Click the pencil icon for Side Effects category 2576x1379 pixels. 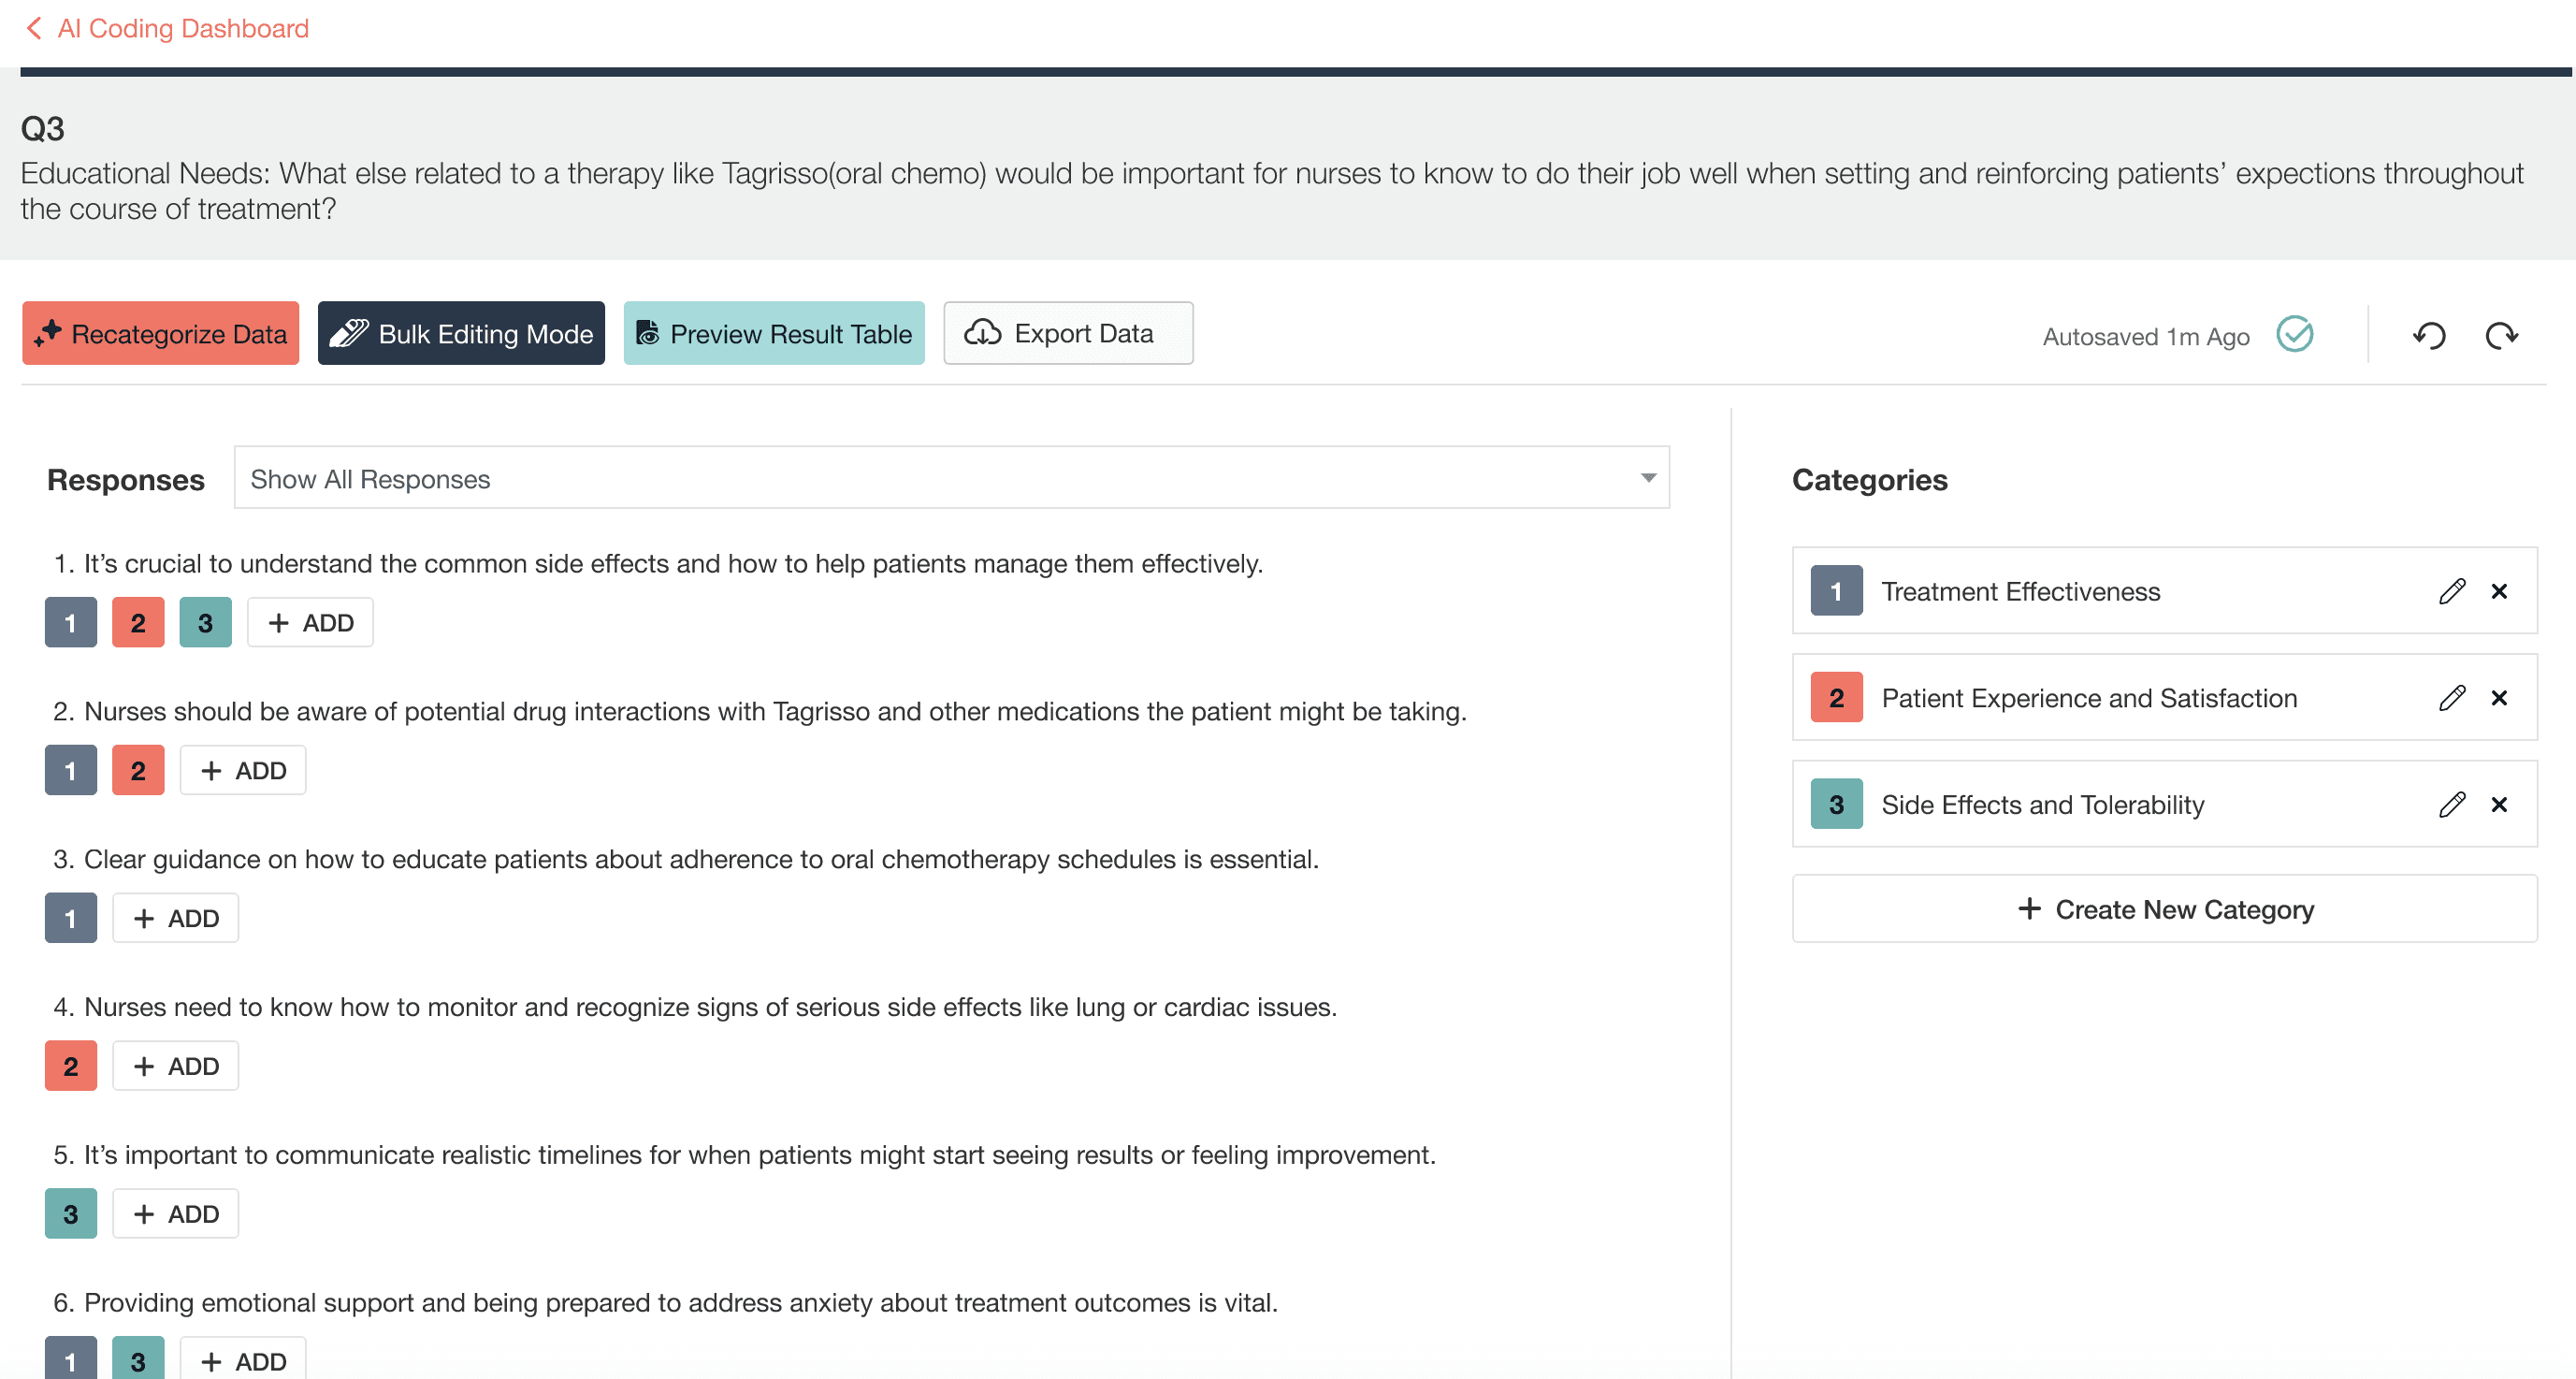(x=2451, y=804)
